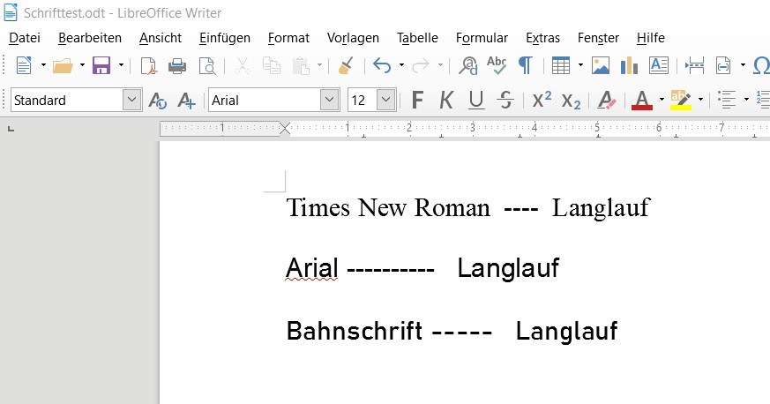Toggle Underline with the U button
This screenshot has height=404, width=770.
click(476, 101)
